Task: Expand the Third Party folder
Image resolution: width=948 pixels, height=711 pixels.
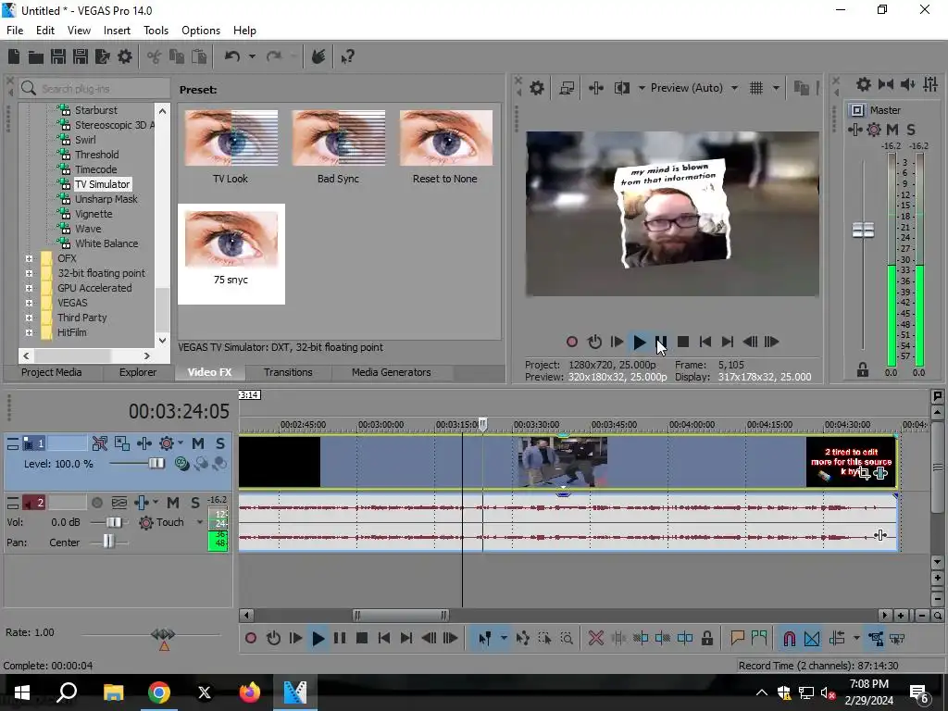Action: click(x=29, y=318)
